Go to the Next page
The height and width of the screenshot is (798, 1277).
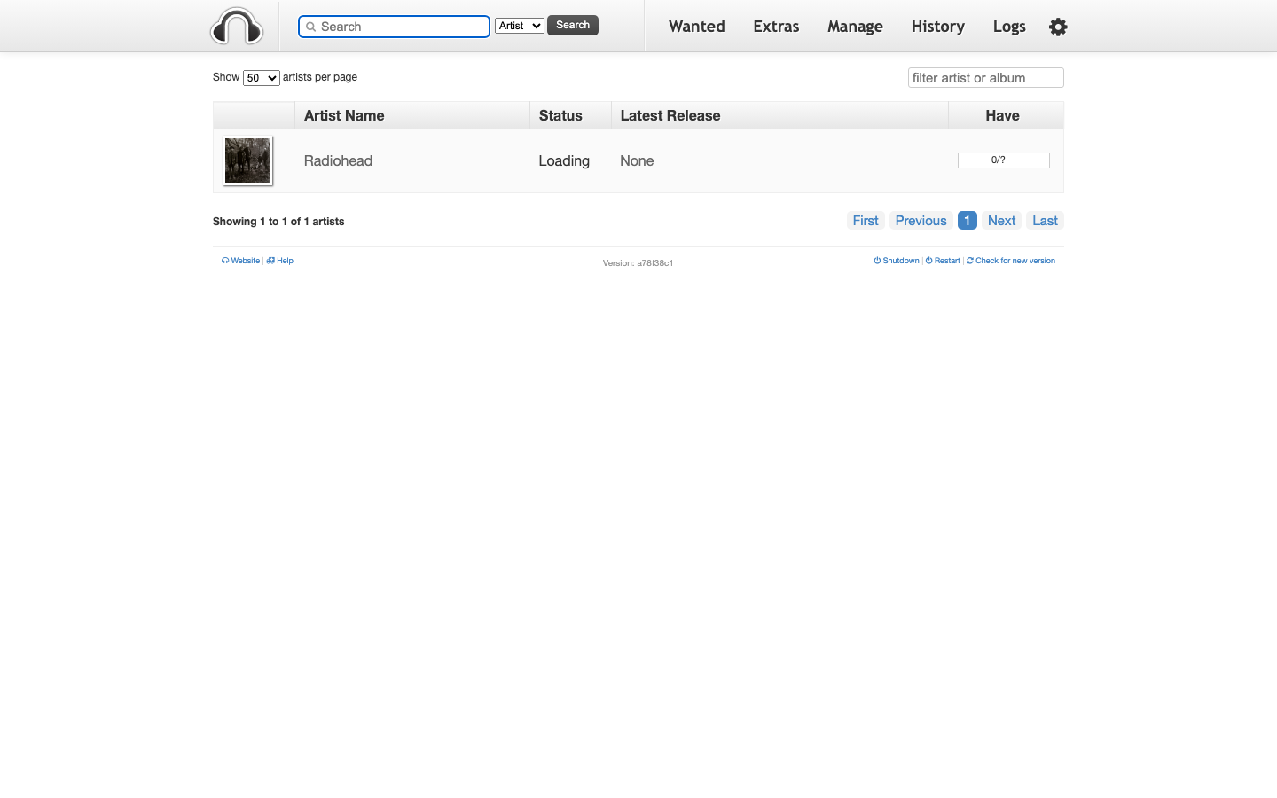pos(1002,221)
